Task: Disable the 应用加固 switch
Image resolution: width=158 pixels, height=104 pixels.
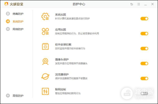Action: pyautogui.click(x=144, y=33)
